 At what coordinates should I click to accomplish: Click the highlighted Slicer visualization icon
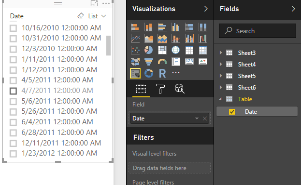click(135, 73)
